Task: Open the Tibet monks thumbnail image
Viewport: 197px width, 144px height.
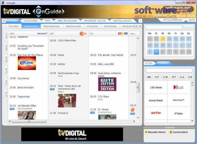Action: pos(67,101)
